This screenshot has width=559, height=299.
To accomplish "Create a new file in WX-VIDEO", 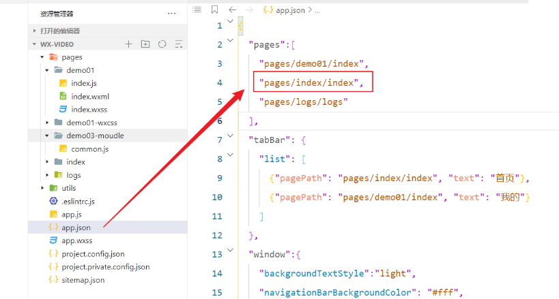I will [x=129, y=44].
